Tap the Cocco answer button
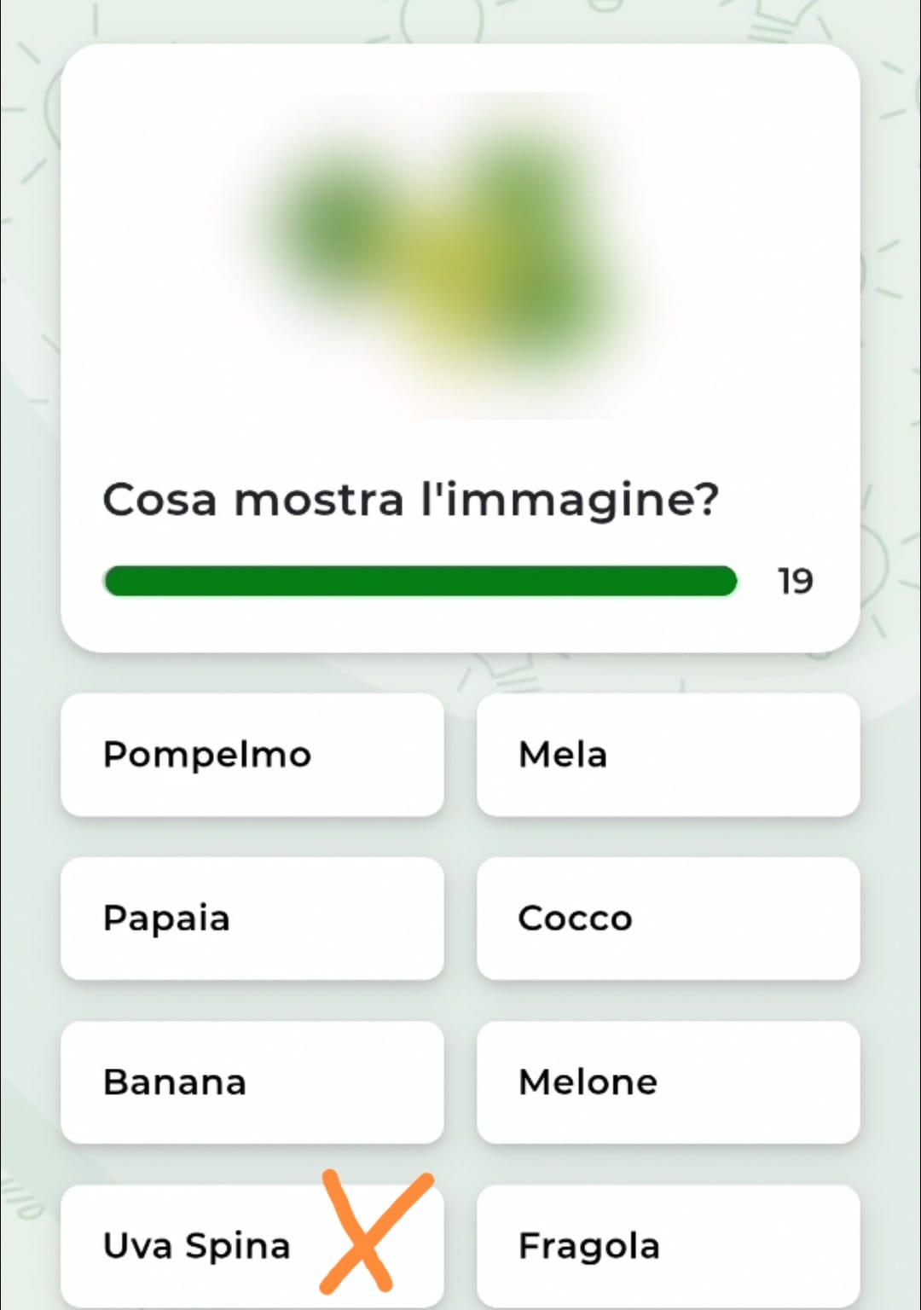Image resolution: width=921 pixels, height=1310 pixels. click(x=668, y=919)
